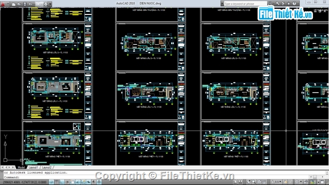
Task: Open the annotation scale 1:1 dropdown
Action: [x=277, y=182]
